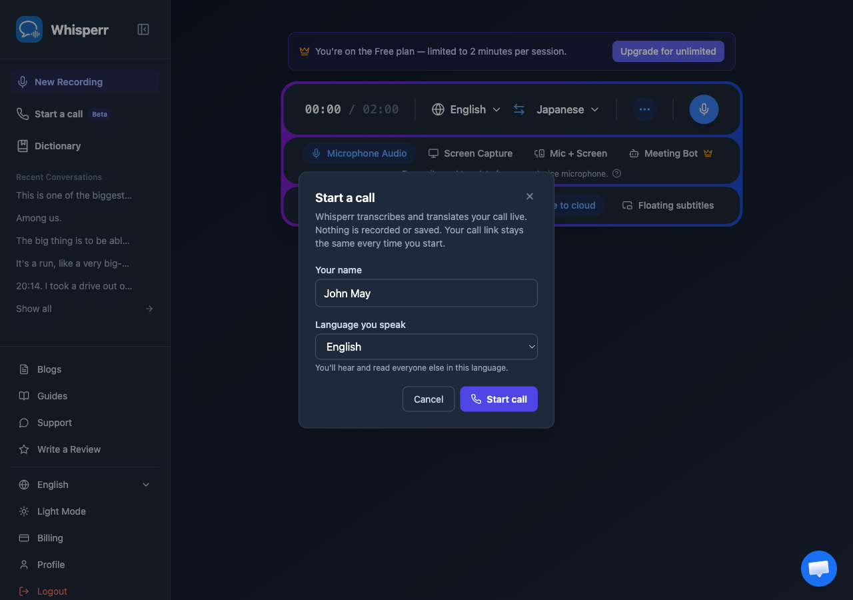Open conversation "This is one of the biggest..."
The image size is (853, 600).
[74, 195]
